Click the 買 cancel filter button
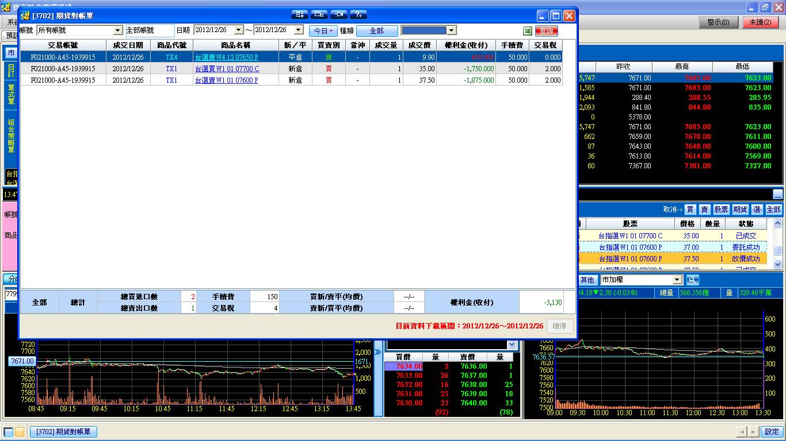The width and height of the screenshot is (786, 441). (690, 210)
